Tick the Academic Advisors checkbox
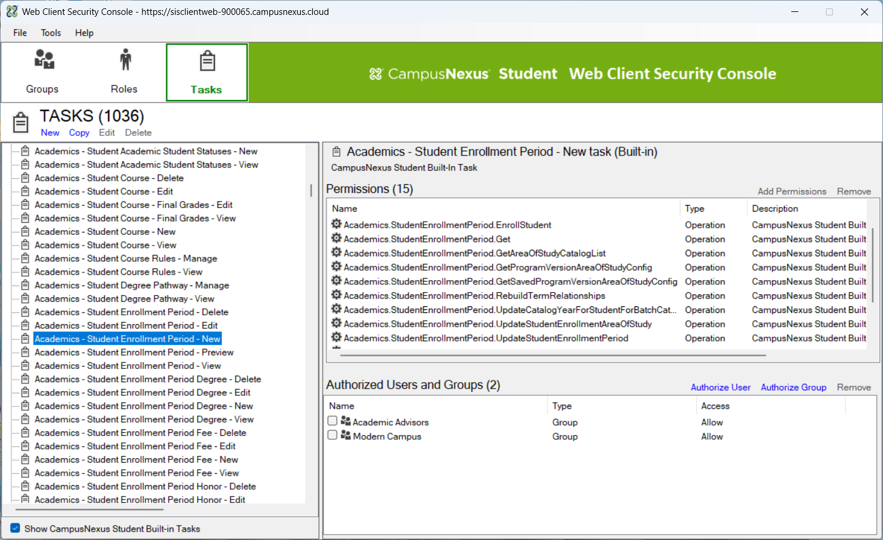Image resolution: width=883 pixels, height=540 pixels. coord(332,421)
